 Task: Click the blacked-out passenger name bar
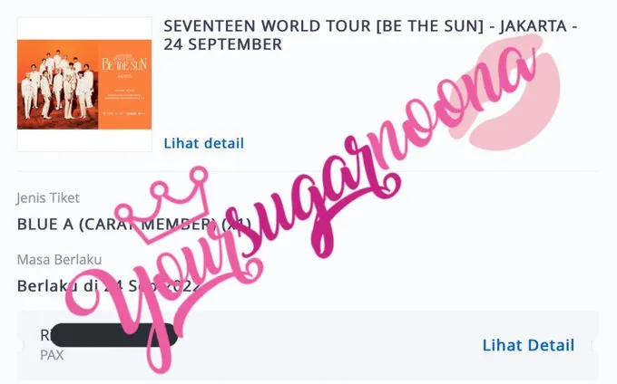tap(113, 335)
